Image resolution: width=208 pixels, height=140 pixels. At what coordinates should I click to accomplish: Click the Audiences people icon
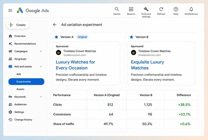pyautogui.click(x=10, y=104)
